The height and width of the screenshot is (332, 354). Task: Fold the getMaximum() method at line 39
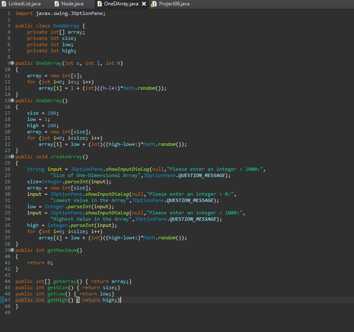click(12, 250)
